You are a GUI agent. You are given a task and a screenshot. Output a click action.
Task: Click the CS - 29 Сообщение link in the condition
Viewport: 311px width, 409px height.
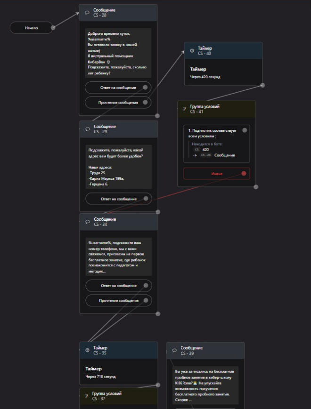coord(217,155)
